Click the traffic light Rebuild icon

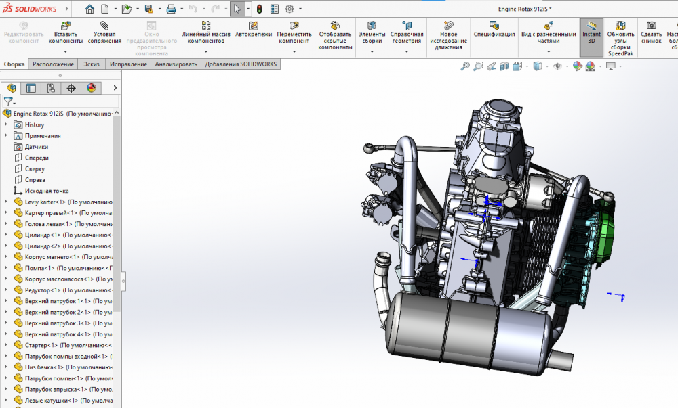pos(259,9)
